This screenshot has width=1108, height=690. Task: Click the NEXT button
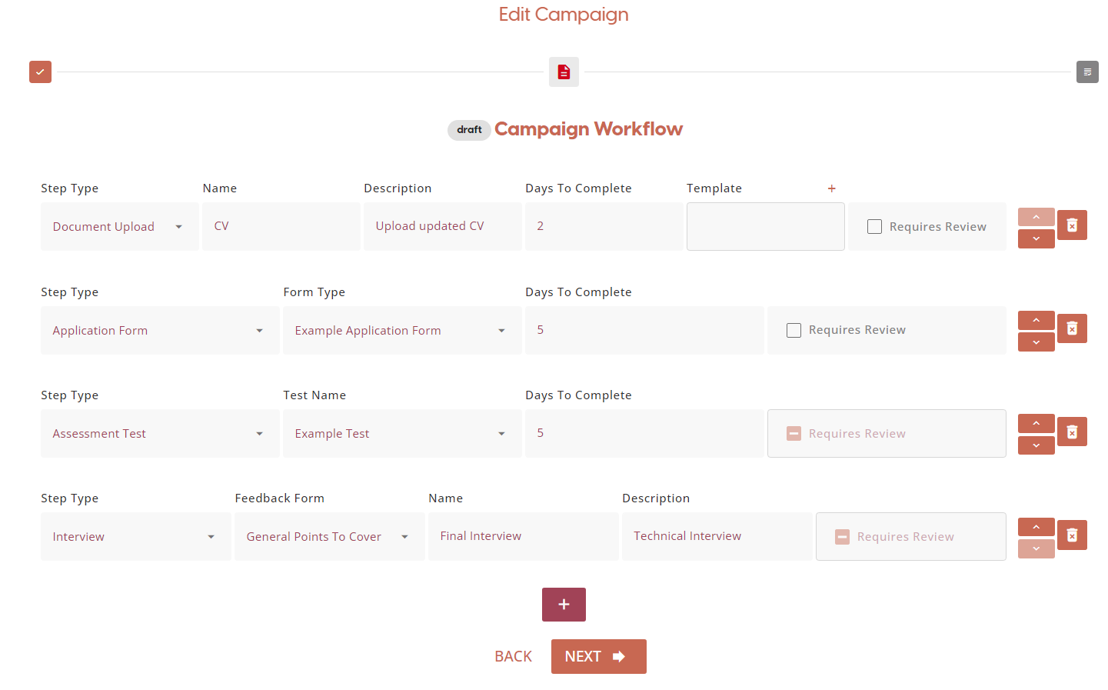(598, 656)
